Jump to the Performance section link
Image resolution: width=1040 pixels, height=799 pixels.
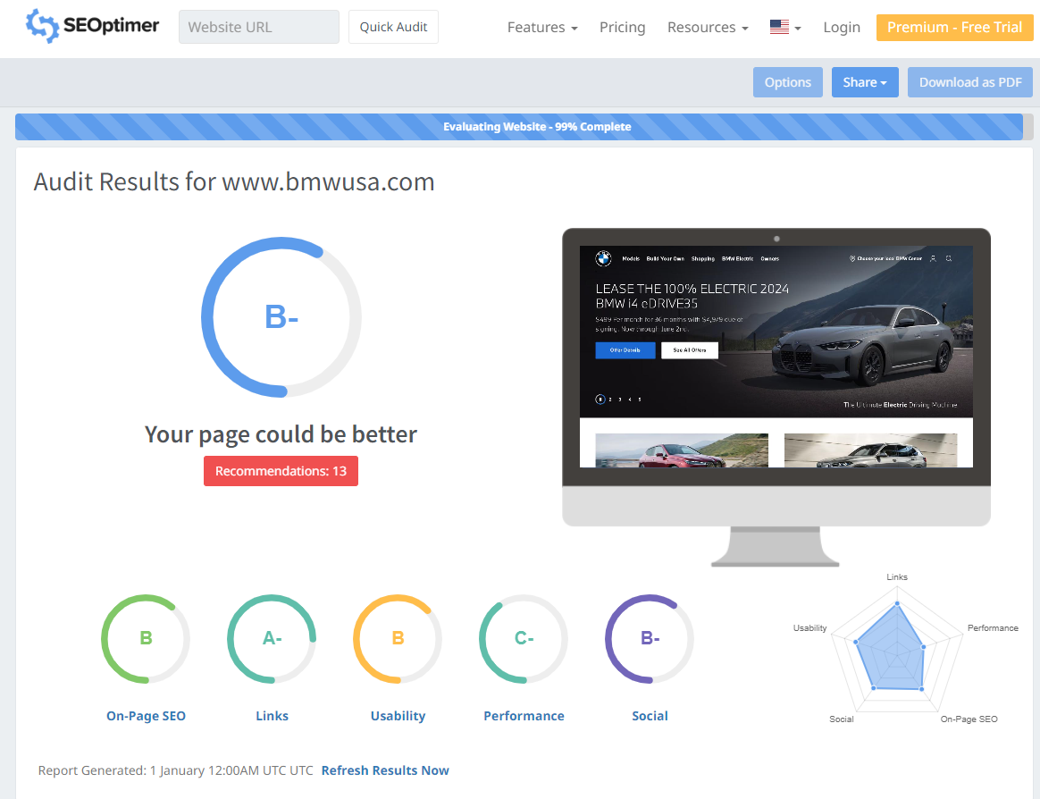click(x=524, y=716)
